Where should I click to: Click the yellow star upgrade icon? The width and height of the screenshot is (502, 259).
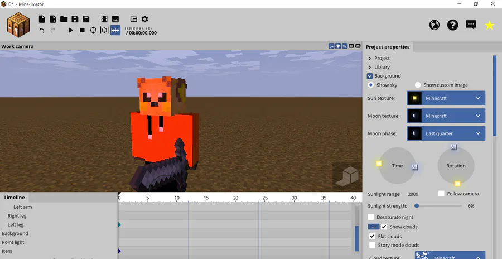489,25
